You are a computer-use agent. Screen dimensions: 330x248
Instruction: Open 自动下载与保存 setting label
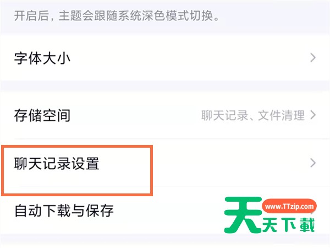click(x=64, y=209)
